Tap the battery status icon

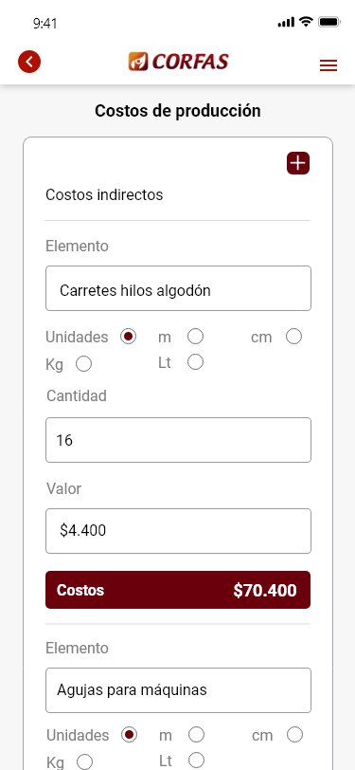tap(328, 22)
